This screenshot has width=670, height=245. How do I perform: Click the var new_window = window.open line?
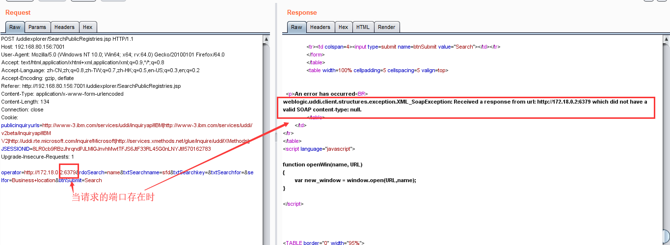(355, 180)
